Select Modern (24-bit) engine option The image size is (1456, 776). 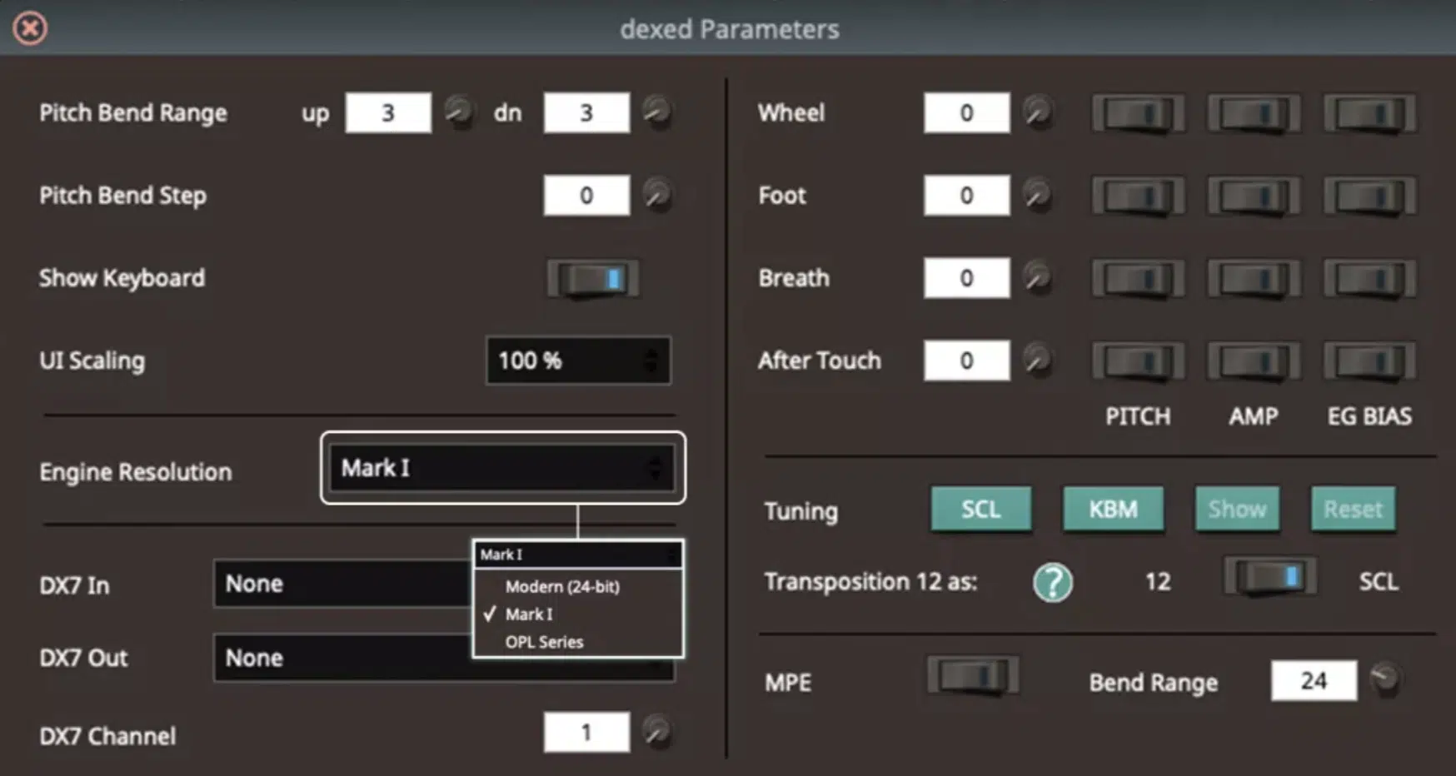(x=562, y=586)
